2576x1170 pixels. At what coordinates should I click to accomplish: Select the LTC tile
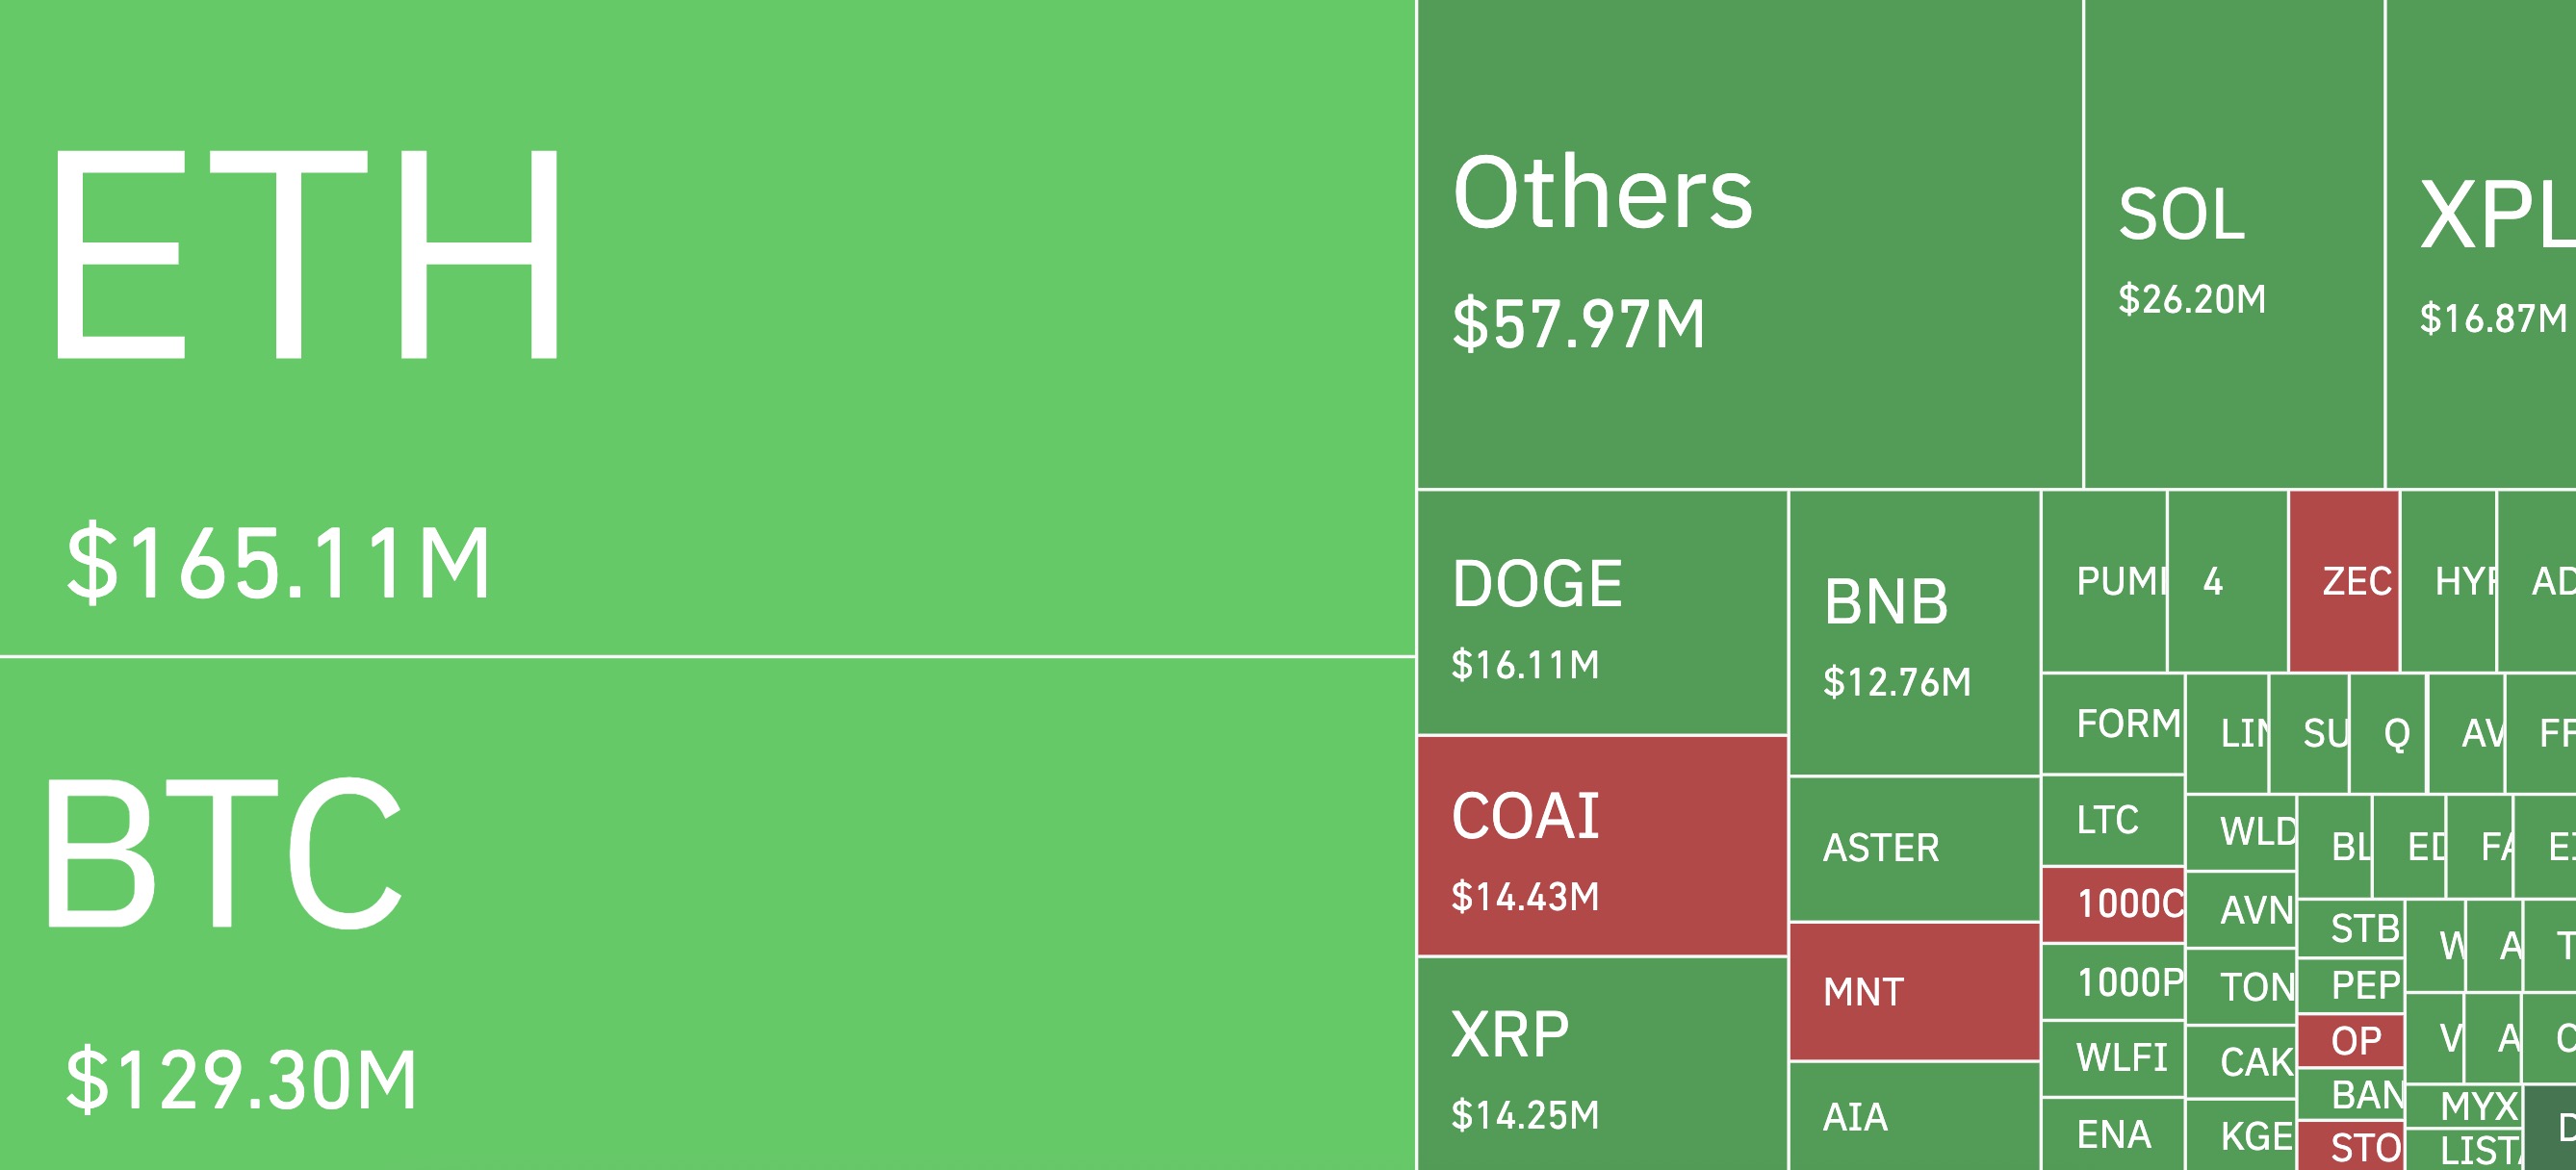[2112, 821]
